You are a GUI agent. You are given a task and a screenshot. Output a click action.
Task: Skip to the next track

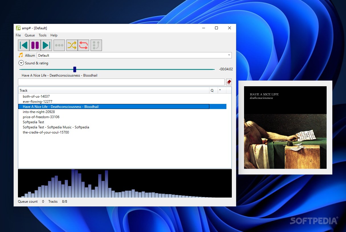46,45
